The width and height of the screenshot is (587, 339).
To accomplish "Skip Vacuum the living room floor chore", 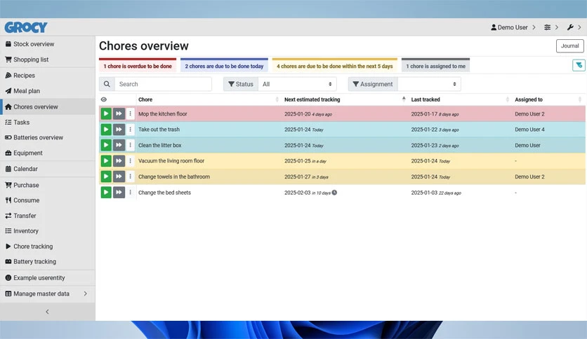I will [119, 160].
